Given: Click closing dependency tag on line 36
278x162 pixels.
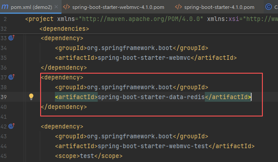Looking at the screenshot, I should [x=64, y=67].
